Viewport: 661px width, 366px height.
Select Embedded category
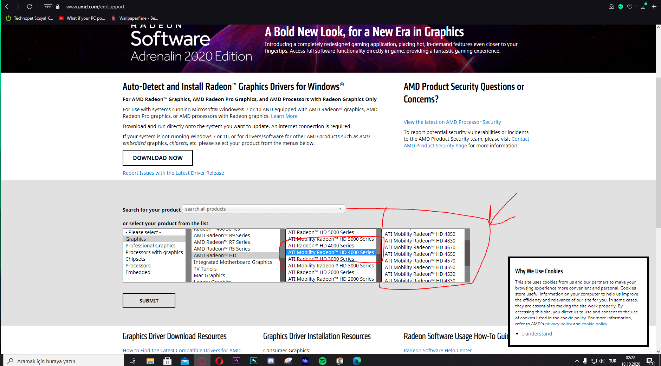[x=154, y=272]
